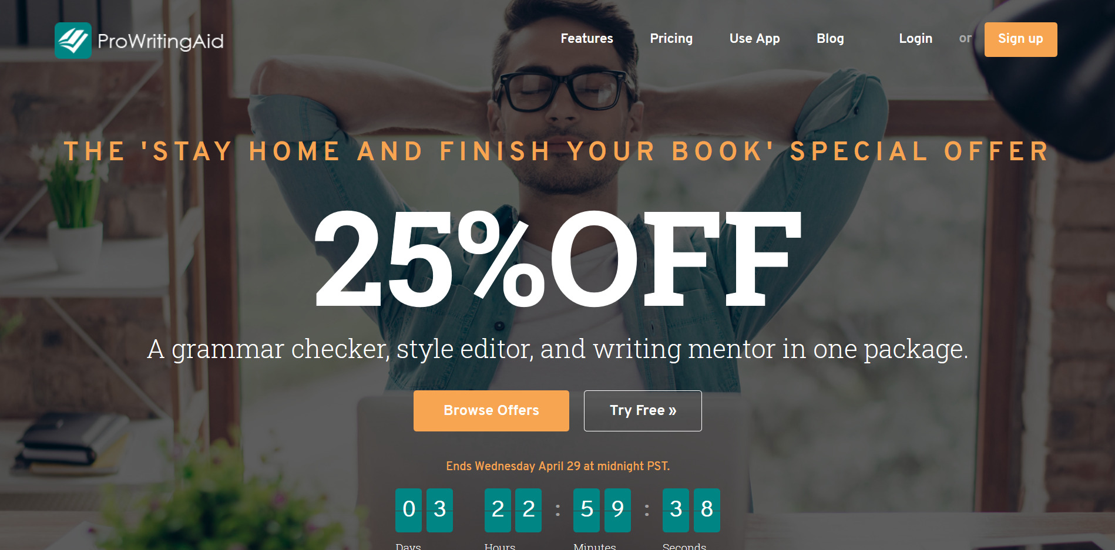
Task: Click the Login link
Action: (x=915, y=39)
